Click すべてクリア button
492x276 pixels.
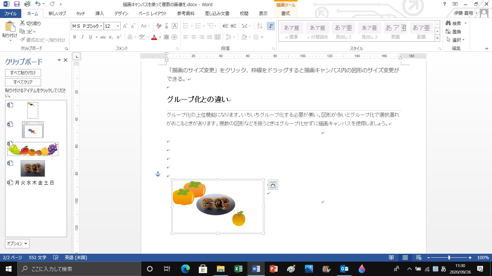point(23,82)
